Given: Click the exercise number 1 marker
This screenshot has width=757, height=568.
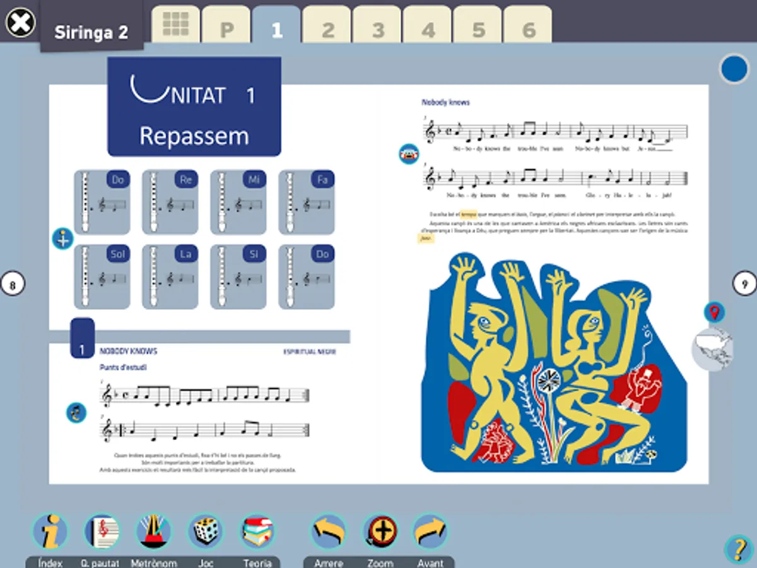Looking at the screenshot, I should click(x=82, y=339).
